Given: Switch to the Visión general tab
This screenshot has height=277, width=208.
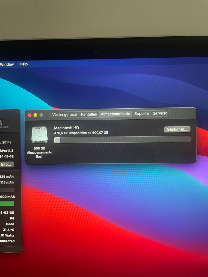Looking at the screenshot, I should [64, 114].
